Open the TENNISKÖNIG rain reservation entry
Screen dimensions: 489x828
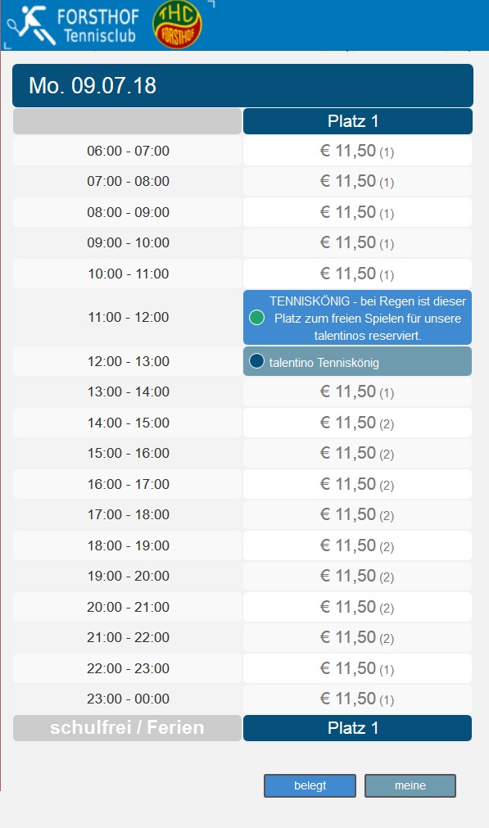click(357, 318)
